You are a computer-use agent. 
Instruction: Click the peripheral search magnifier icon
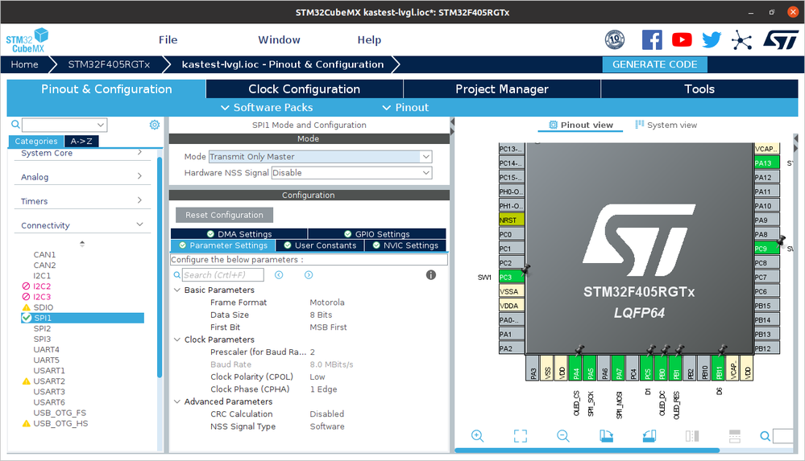[x=16, y=124]
